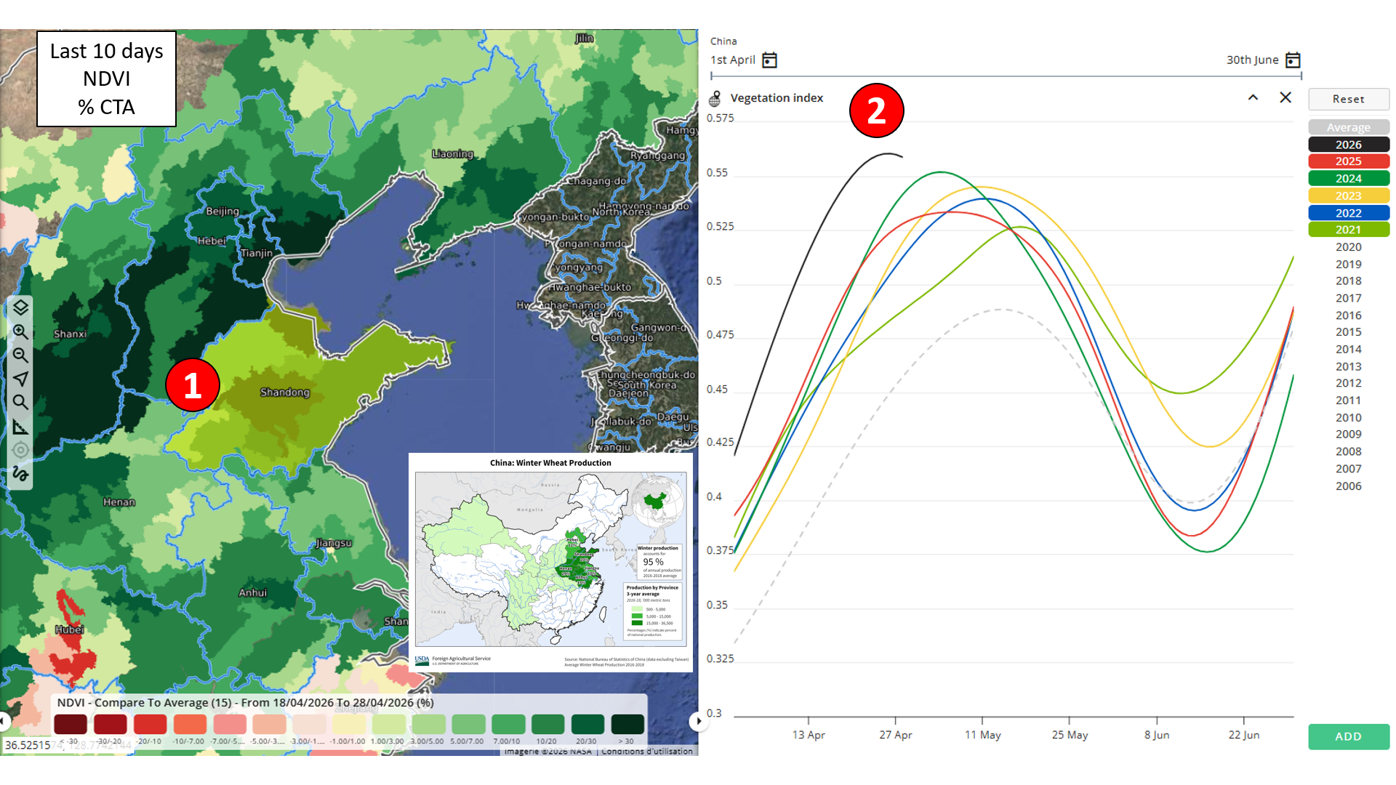This screenshot has width=1396, height=785.
Task: Open the end date calendar
Action: click(x=1293, y=60)
